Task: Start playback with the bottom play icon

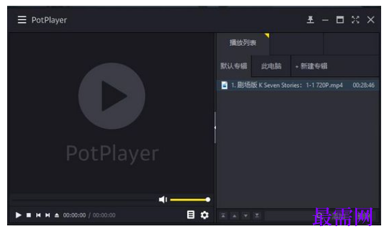Action: pyautogui.click(x=18, y=215)
